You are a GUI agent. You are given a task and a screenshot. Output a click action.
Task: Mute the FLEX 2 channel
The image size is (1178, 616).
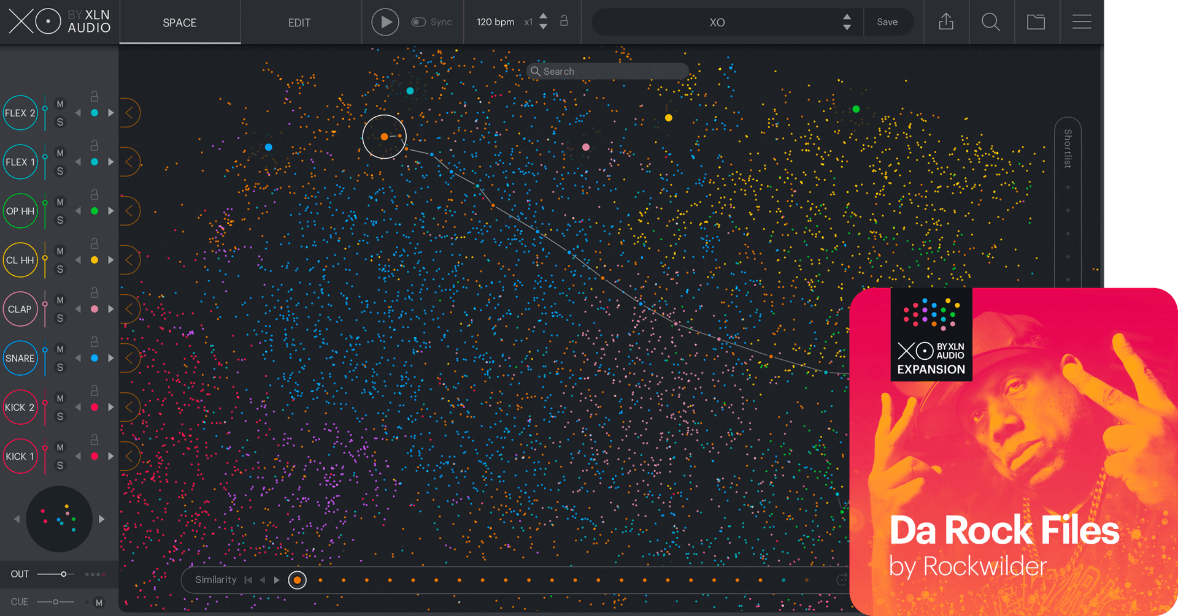pos(60,104)
